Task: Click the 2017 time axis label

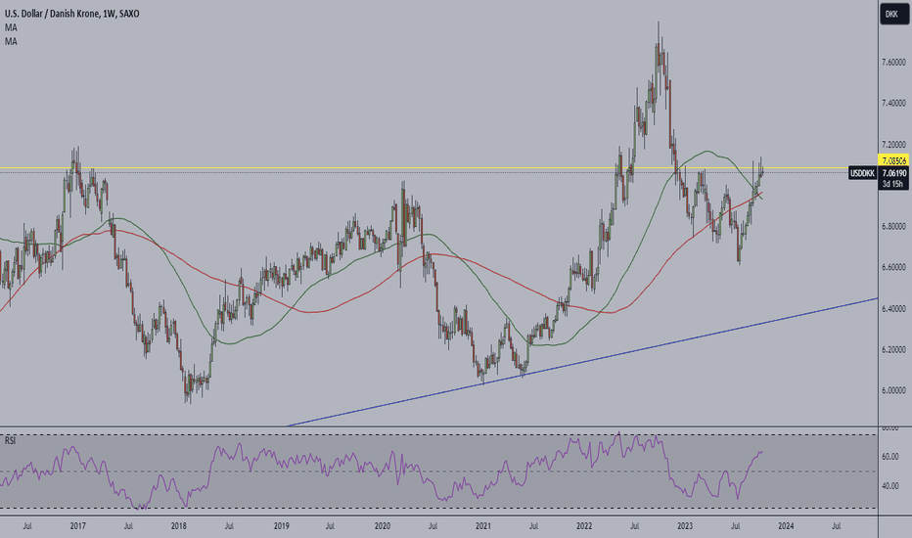Action: (x=78, y=526)
